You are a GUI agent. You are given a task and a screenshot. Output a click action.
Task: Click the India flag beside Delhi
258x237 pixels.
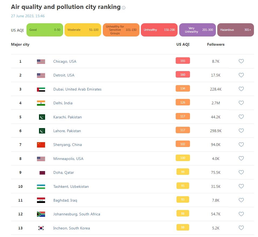click(x=41, y=103)
